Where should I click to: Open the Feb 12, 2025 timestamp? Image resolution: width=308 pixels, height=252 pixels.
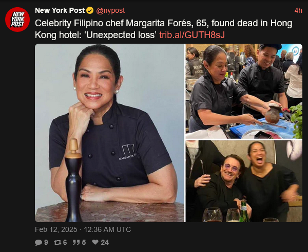coord(56,229)
